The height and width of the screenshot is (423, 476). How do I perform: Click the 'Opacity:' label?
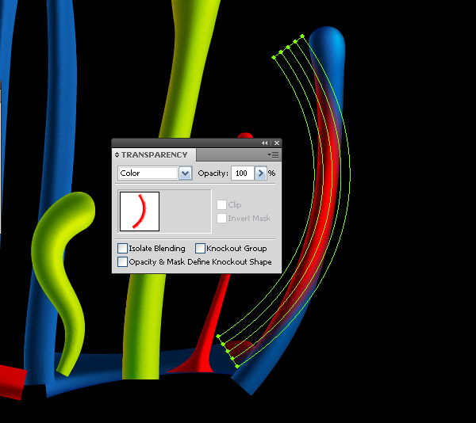click(213, 173)
